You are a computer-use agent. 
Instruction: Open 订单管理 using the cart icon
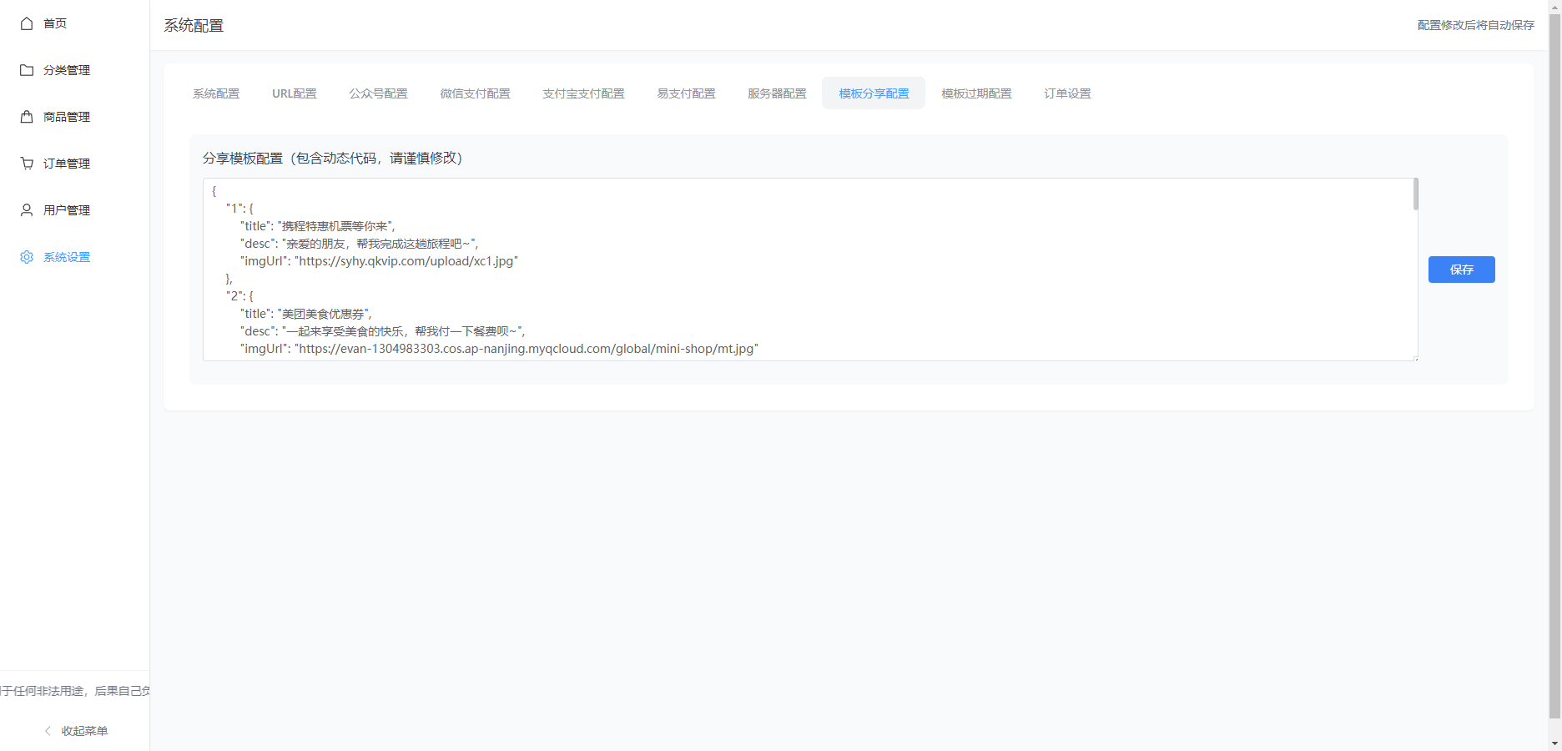tap(26, 163)
